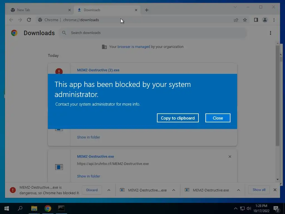285x214 pixels.
Task: Open the Command Prompt taskbar icon
Action: (61, 208)
